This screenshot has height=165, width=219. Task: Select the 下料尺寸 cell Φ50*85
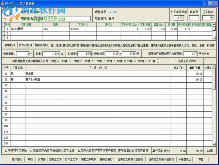tap(83, 29)
